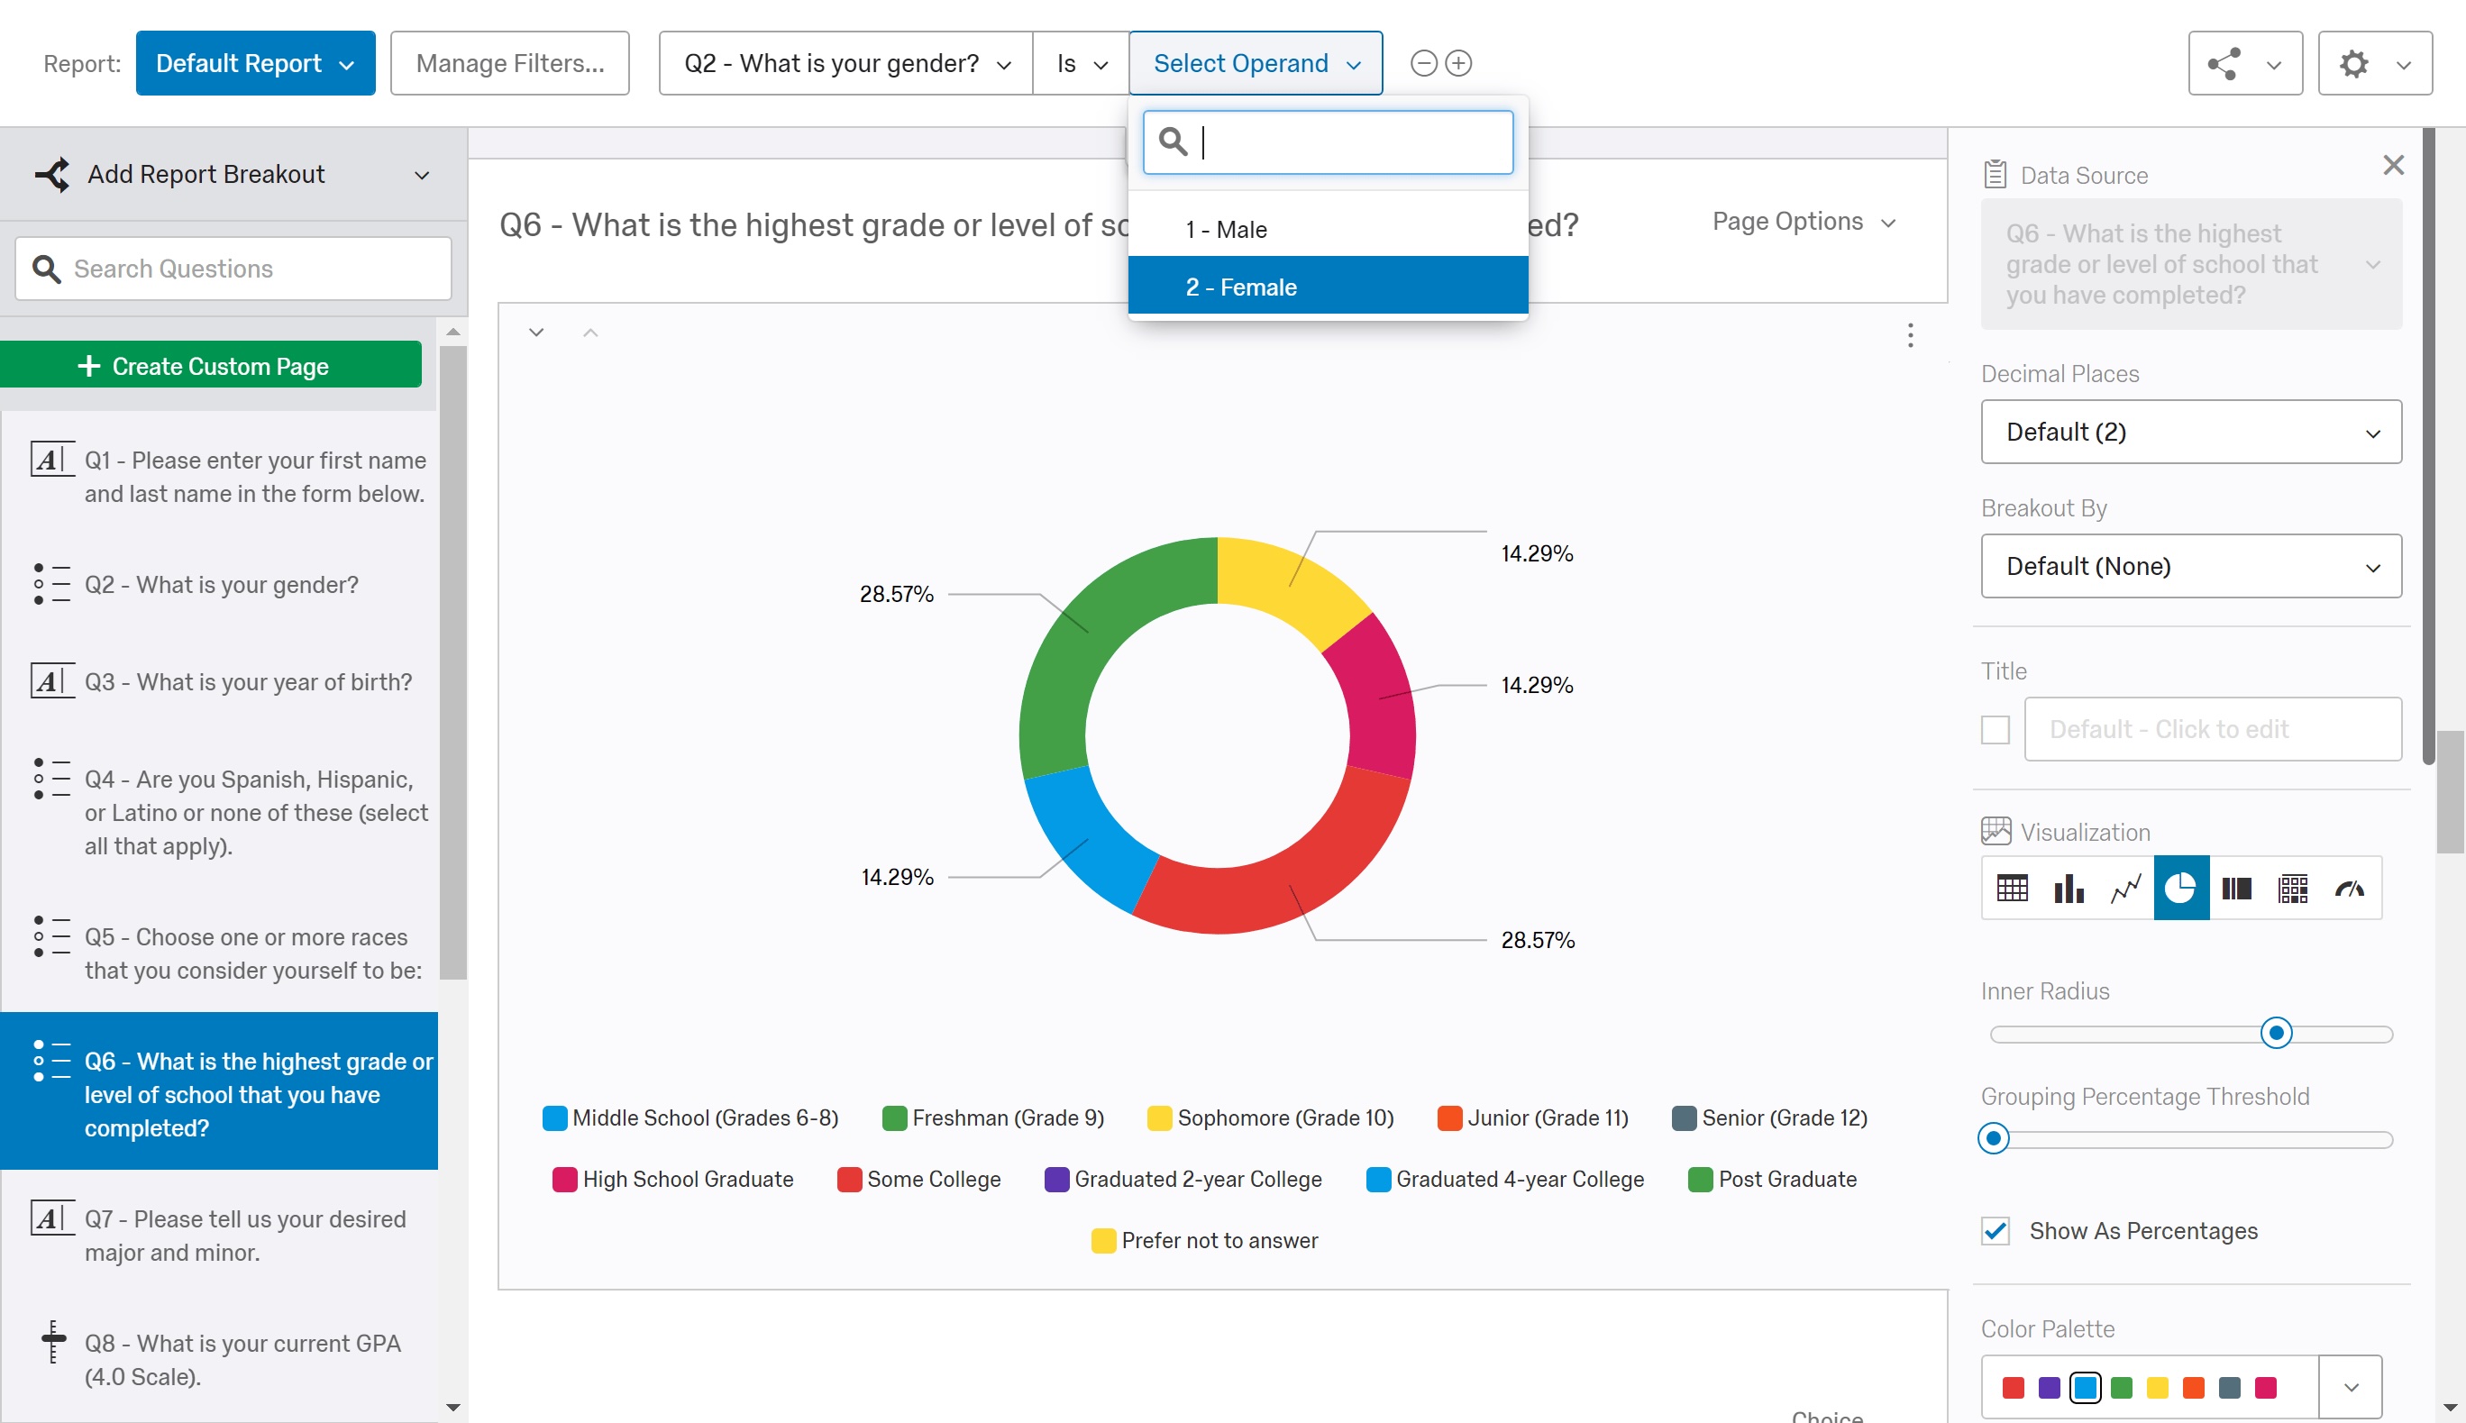Open the Decimal Places dropdown
Viewport: 2466px width, 1423px height.
click(2190, 432)
